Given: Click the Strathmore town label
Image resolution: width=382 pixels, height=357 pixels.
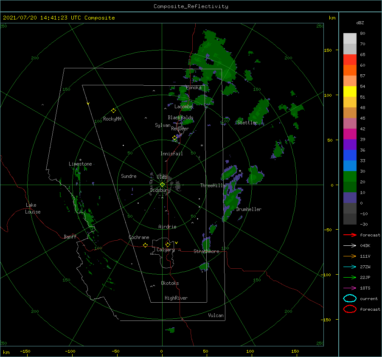Looking at the screenshot, I should [206, 251].
